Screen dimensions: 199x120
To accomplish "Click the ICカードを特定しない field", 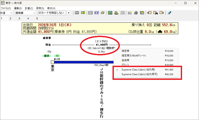I will 52,13.
